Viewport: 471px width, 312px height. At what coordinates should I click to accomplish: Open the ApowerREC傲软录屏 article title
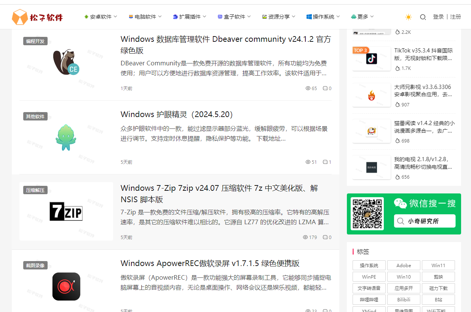pos(210,263)
